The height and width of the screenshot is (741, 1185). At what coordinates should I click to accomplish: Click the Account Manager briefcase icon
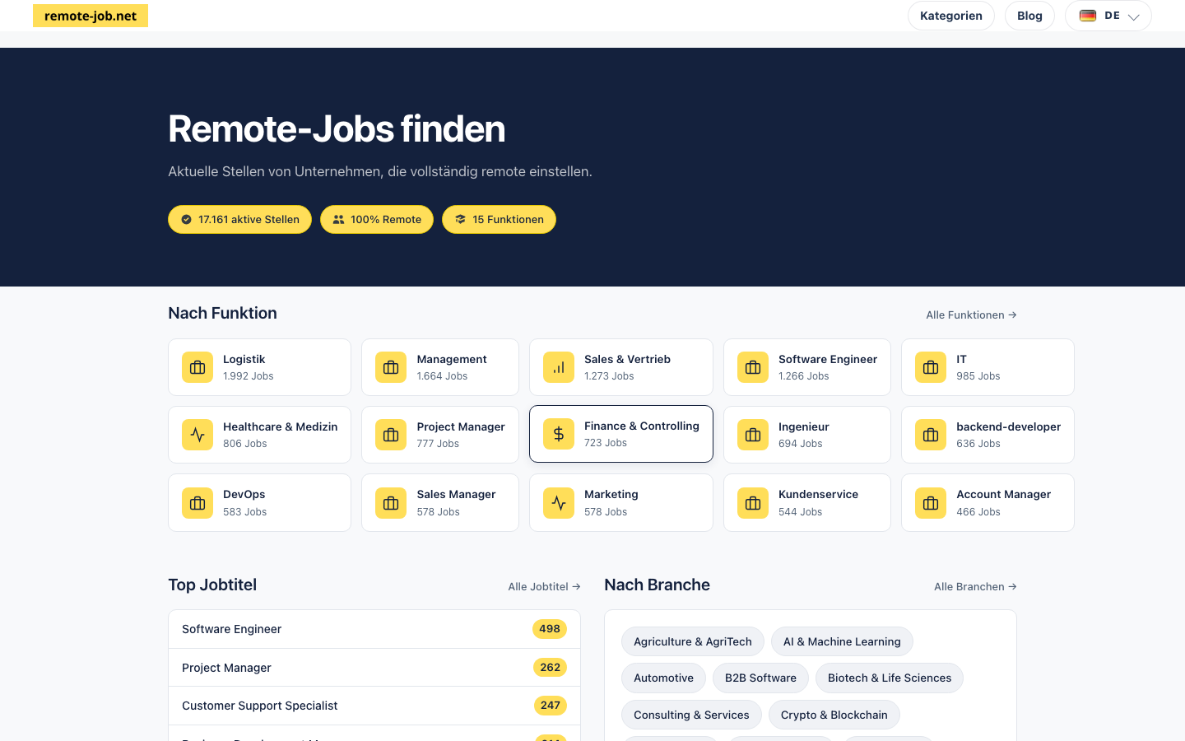[x=931, y=503]
